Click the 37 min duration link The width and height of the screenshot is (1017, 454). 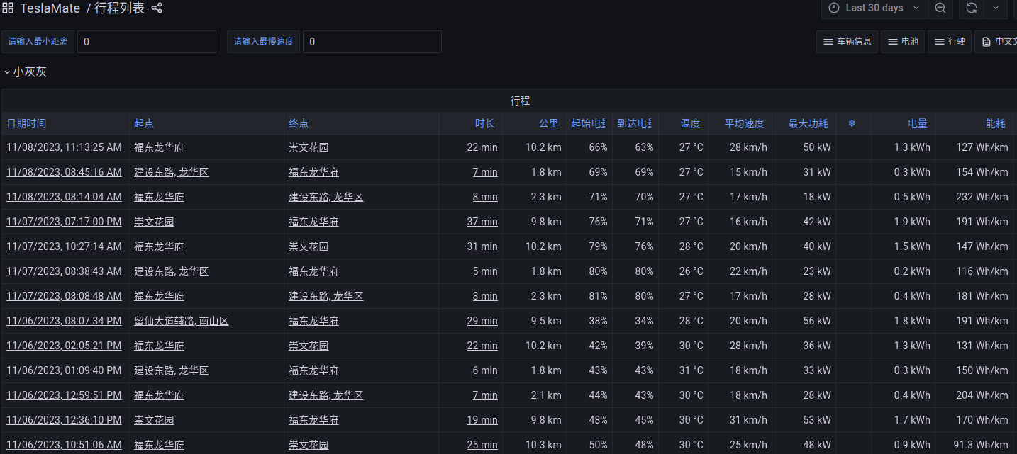(x=482, y=222)
